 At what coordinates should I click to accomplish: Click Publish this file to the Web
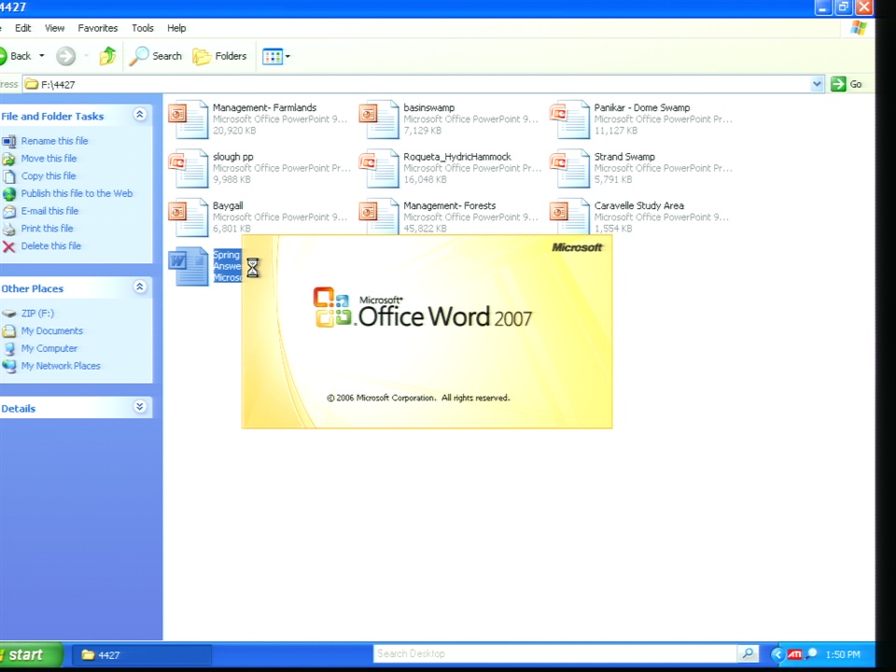[x=77, y=194]
